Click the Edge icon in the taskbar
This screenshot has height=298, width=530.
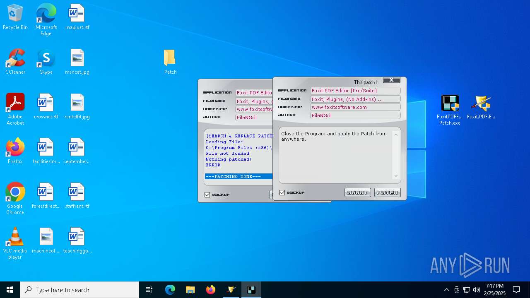click(170, 290)
